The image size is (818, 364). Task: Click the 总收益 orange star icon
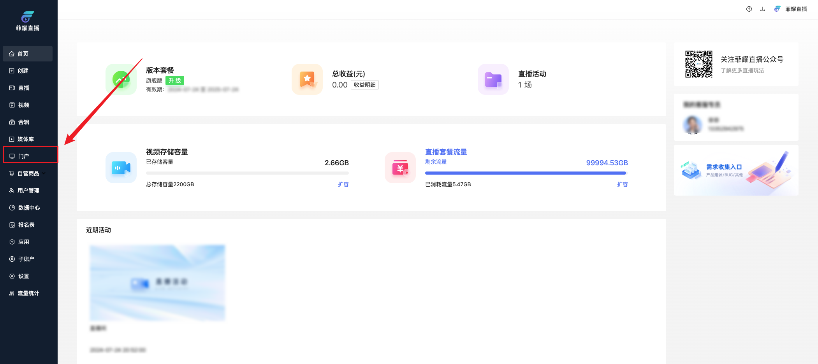[307, 79]
